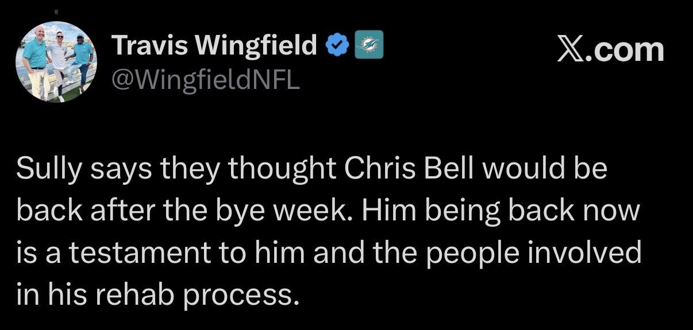Viewport: 693px width, 330px height.
Task: Open Travis Wingfield's profile picture
Action: pyautogui.click(x=56, y=62)
